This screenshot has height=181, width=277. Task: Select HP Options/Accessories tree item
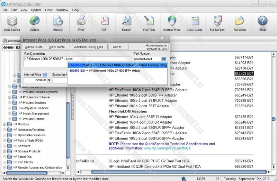tap(29, 135)
